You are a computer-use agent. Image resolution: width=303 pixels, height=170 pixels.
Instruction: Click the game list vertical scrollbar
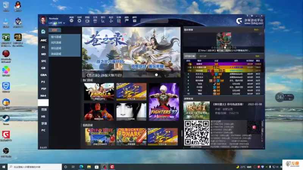(182, 133)
